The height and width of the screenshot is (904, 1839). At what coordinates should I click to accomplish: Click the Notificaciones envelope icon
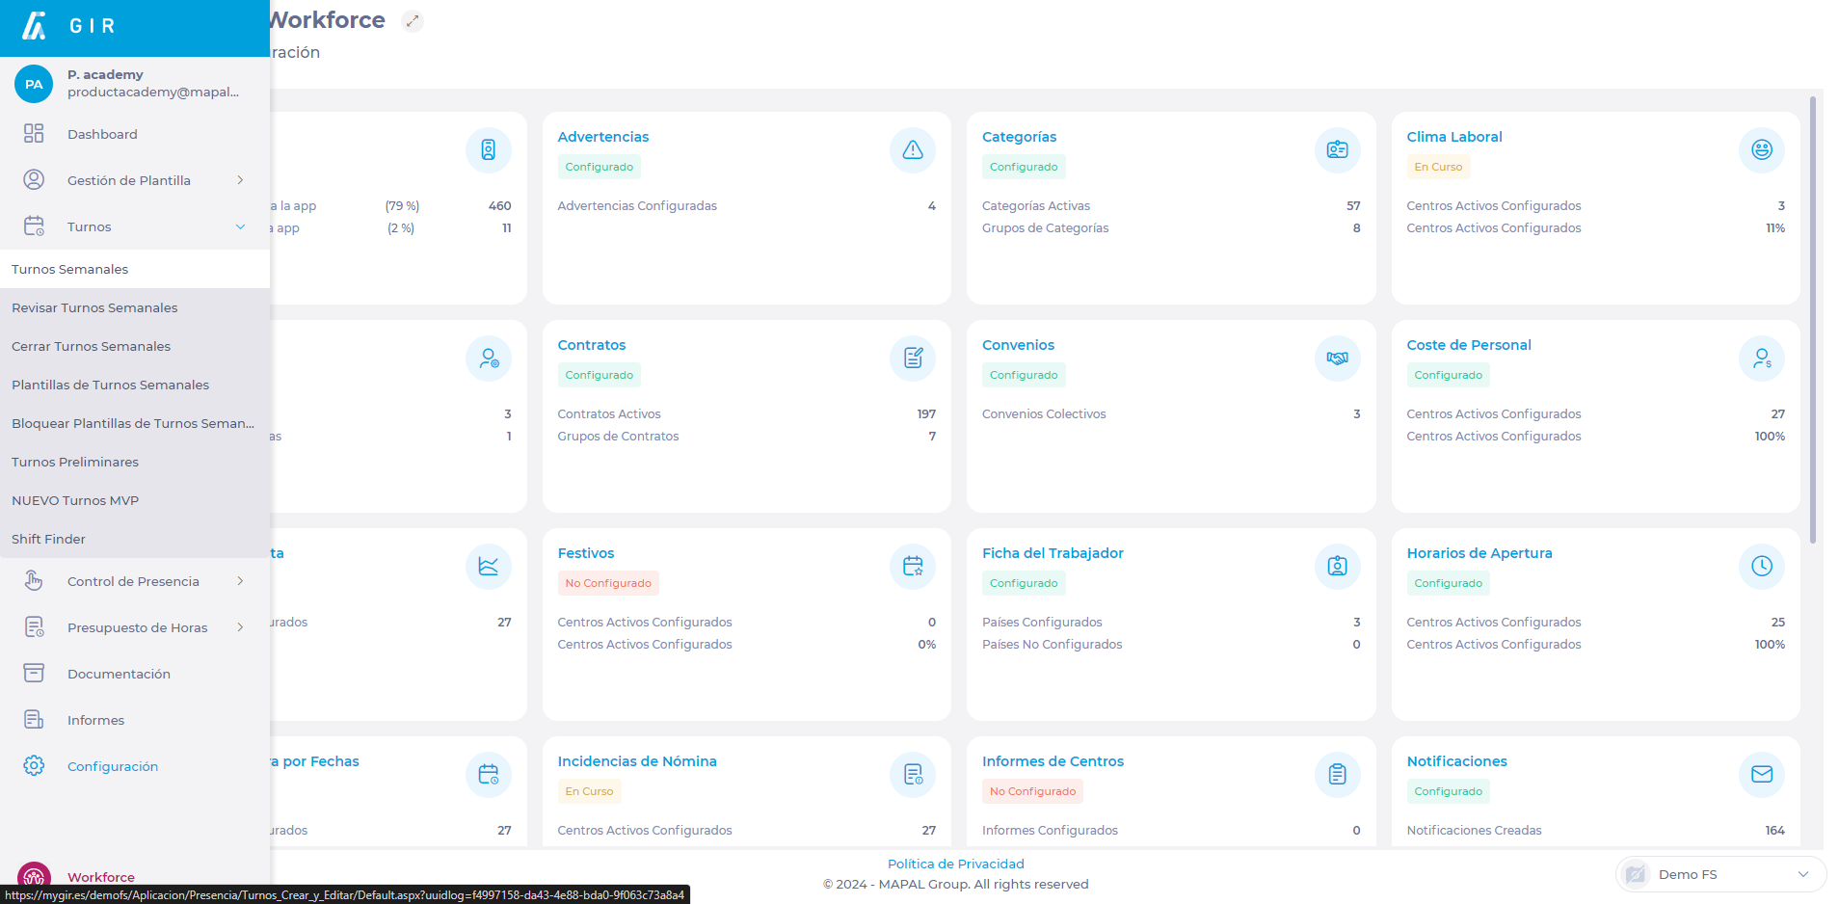tap(1761, 775)
